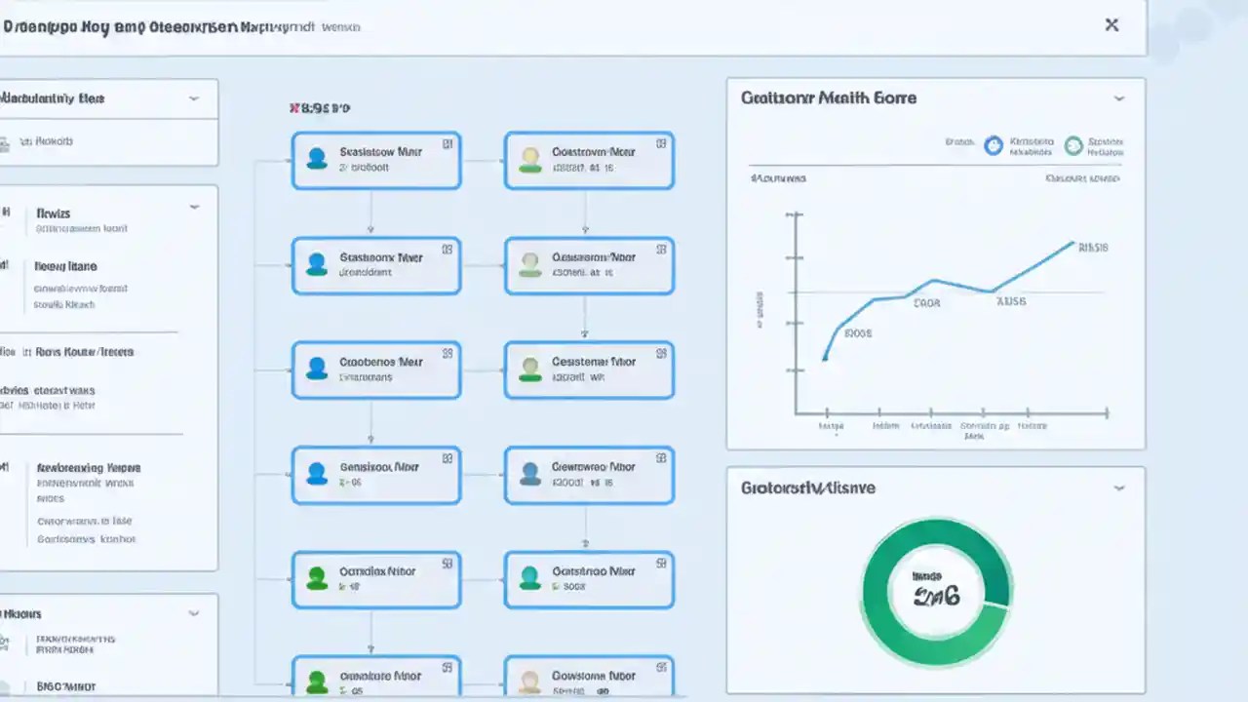Expand the top-left sidebar panel chevron
This screenshot has width=1248, height=702.
point(193,97)
